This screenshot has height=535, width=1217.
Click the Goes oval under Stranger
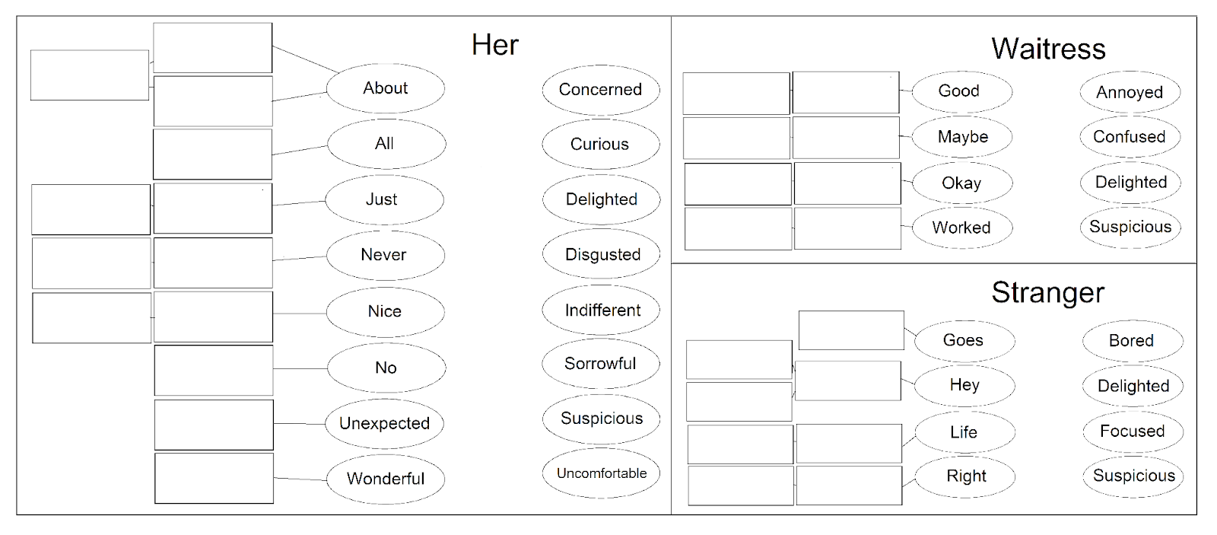[964, 340]
